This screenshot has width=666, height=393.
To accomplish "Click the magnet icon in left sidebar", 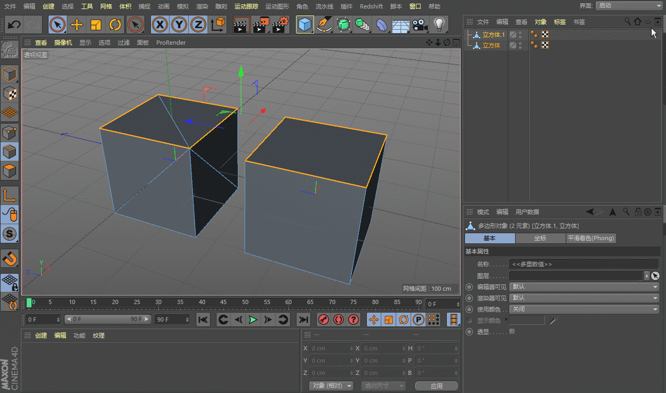I will 10,259.
